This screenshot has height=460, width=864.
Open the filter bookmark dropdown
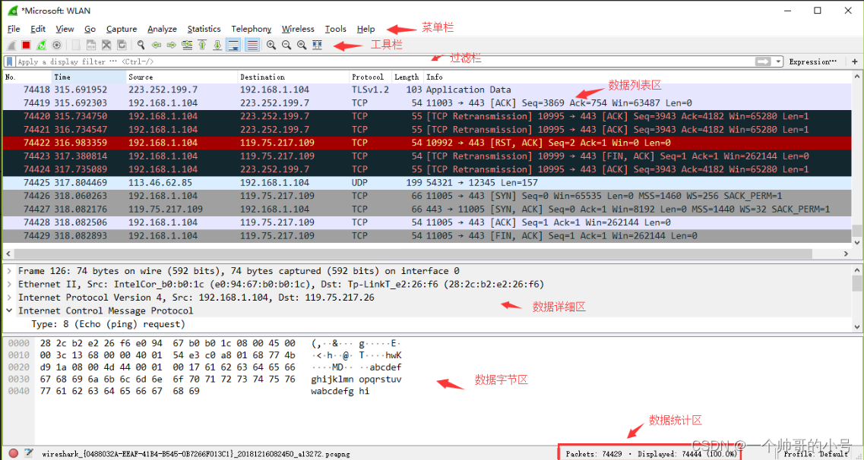pos(10,61)
